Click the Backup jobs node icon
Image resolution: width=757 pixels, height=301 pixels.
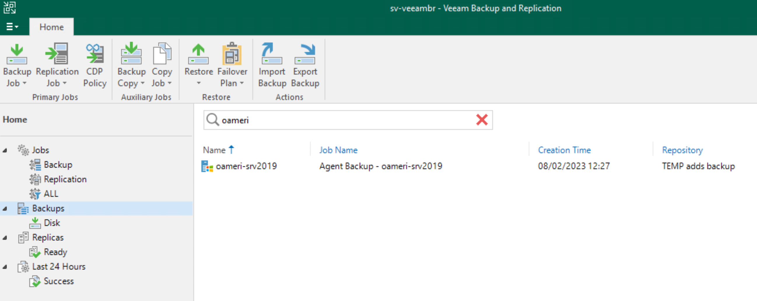35,164
